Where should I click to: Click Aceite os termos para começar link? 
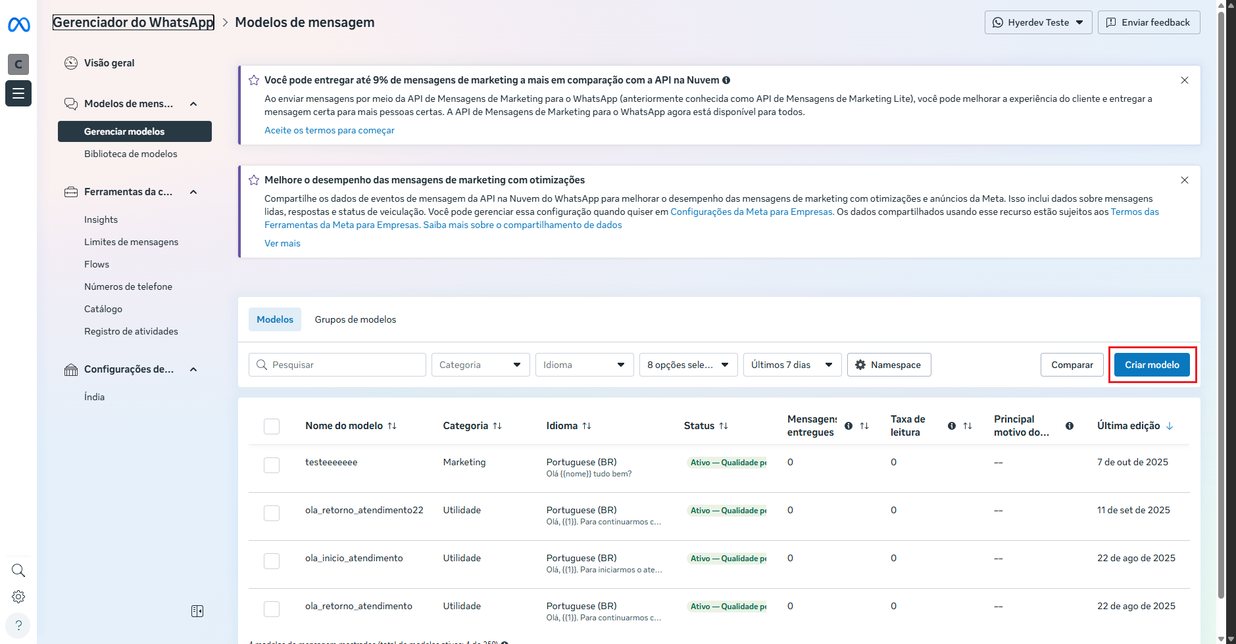point(330,130)
